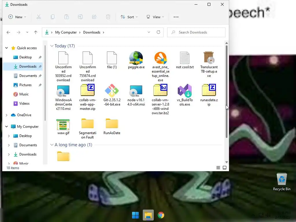Open the New item dropdown

pos(17,17)
